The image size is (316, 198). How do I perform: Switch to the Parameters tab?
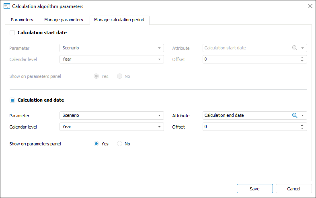(22, 20)
